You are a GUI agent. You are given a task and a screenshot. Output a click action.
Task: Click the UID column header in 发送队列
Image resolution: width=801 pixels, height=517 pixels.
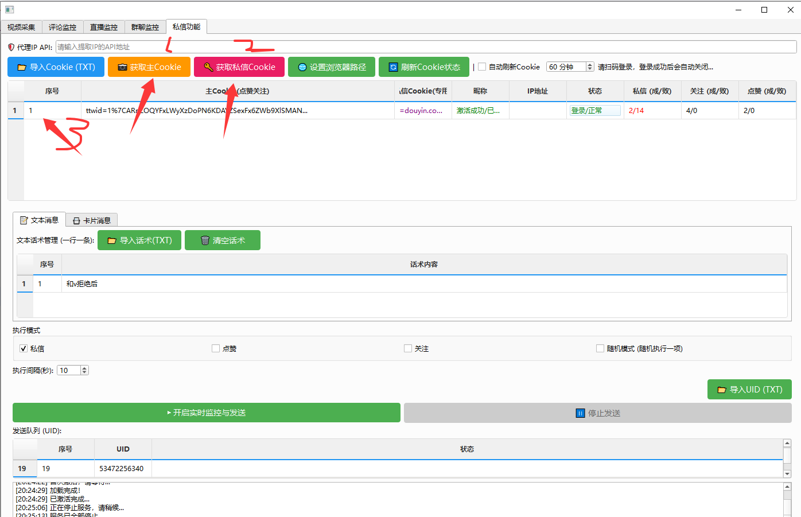pyautogui.click(x=123, y=449)
